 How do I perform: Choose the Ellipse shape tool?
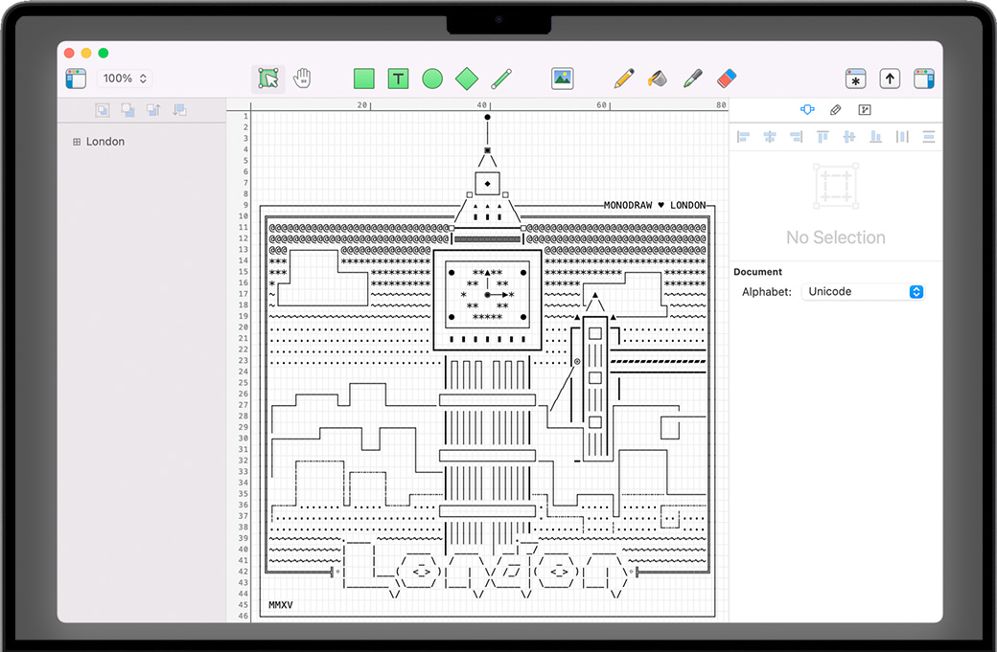tap(432, 79)
